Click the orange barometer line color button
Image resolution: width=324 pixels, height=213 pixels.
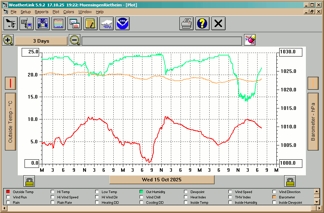pos(313,83)
